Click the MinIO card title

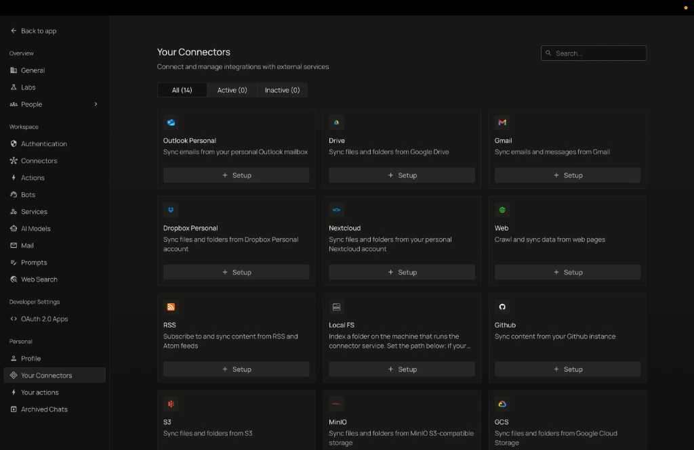coord(338,422)
